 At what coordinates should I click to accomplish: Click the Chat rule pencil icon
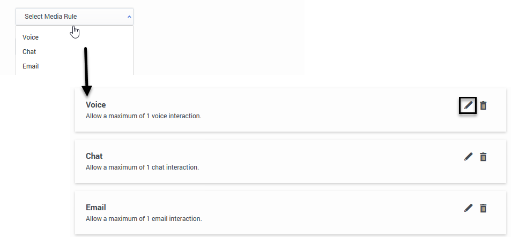468,157
